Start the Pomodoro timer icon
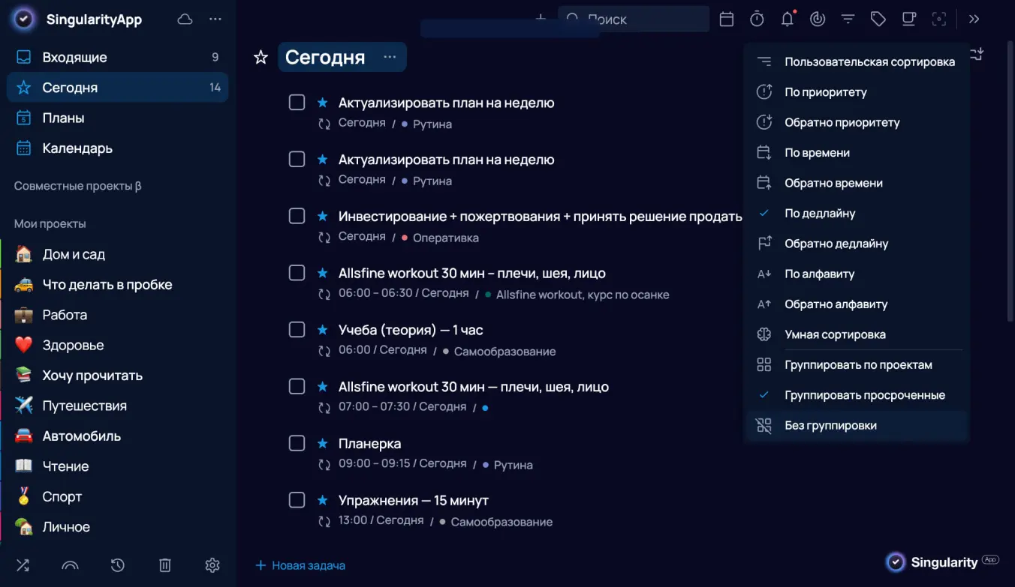 point(757,19)
